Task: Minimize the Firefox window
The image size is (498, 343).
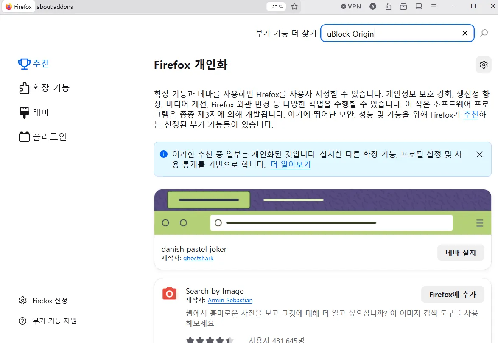Action: tap(454, 6)
